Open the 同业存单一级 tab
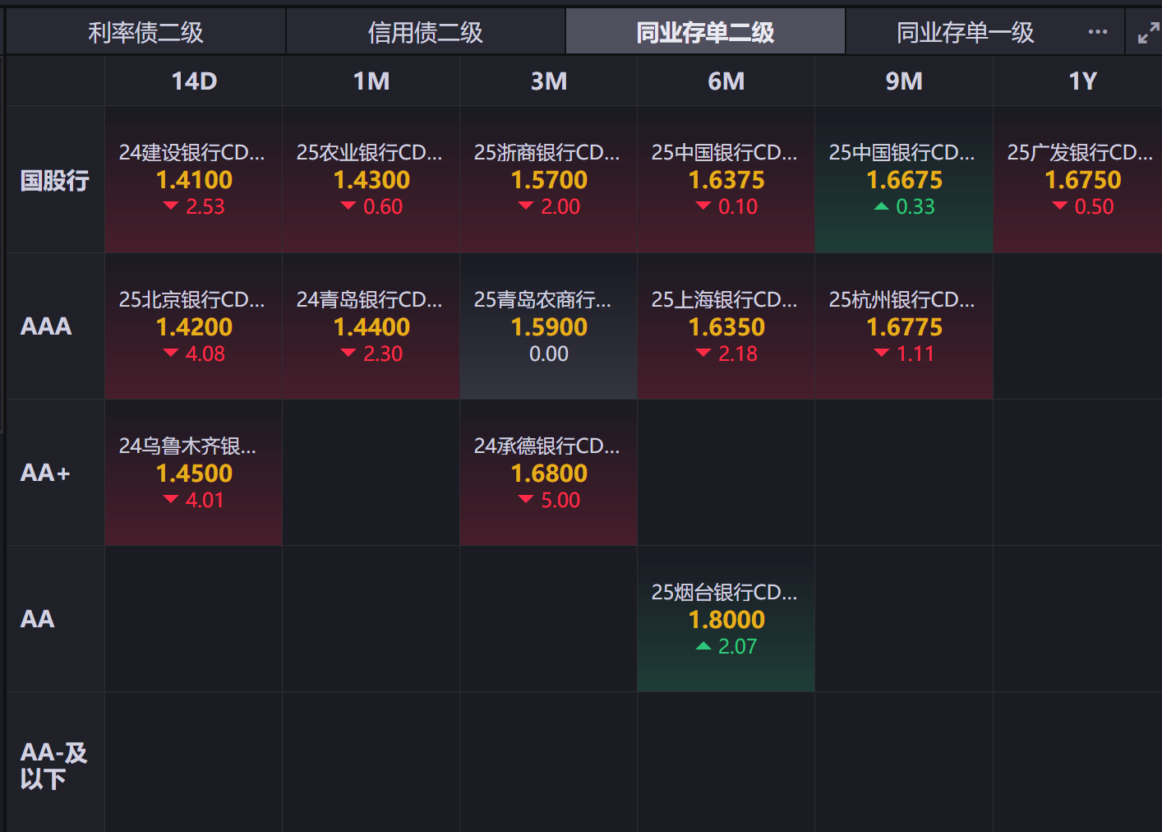Image resolution: width=1162 pixels, height=832 pixels. [965, 32]
